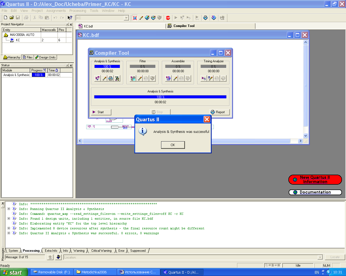Open Analysis & Synthesis TEXT report icon

111,78
